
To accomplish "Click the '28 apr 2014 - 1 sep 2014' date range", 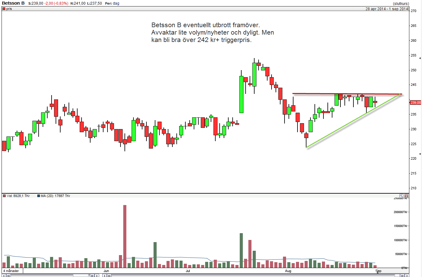I will tap(387, 9).
